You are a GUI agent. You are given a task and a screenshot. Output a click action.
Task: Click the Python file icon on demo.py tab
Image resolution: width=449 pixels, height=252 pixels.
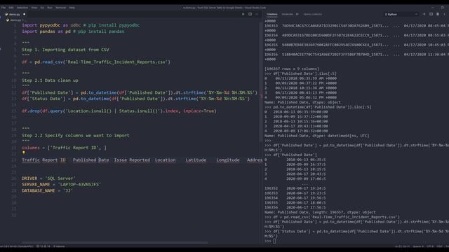[6, 14]
